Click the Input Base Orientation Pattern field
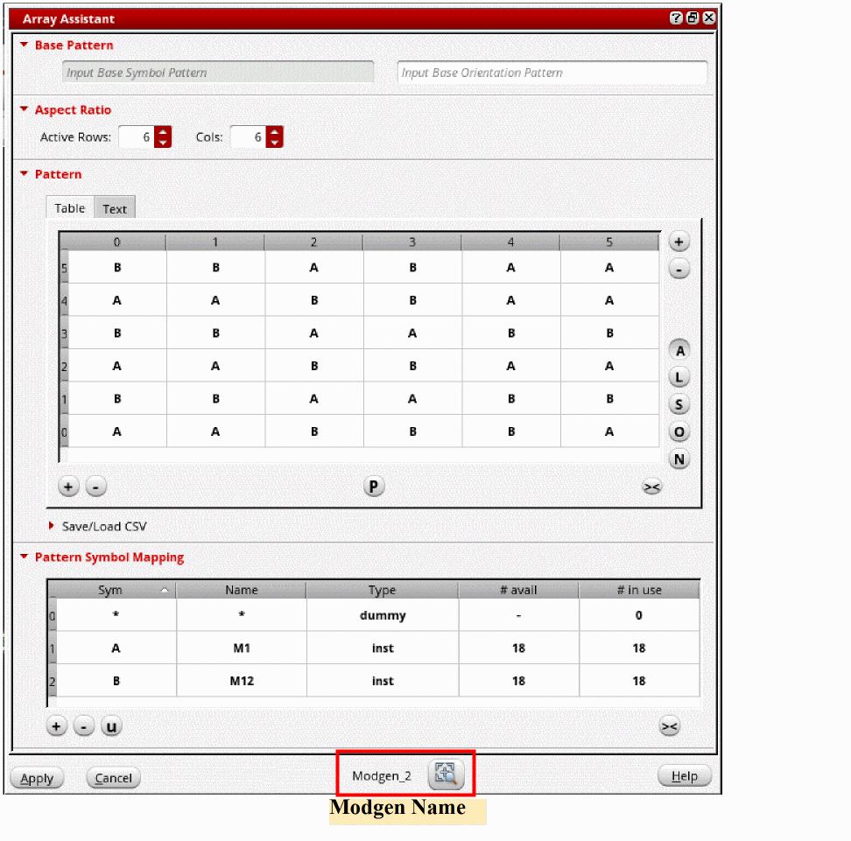This screenshot has width=851, height=841. (552, 72)
